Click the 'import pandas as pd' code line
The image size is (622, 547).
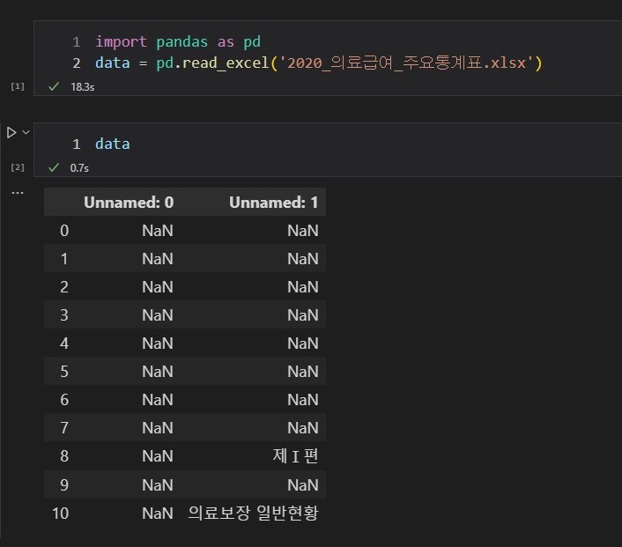pyautogui.click(x=178, y=41)
